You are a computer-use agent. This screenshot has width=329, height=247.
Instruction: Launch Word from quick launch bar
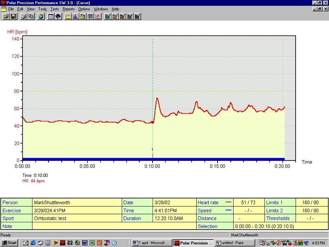coord(85,243)
